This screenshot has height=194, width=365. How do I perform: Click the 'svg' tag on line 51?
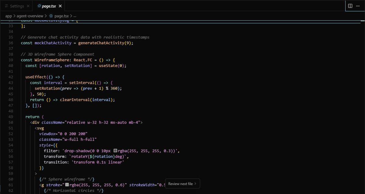tap(40, 128)
